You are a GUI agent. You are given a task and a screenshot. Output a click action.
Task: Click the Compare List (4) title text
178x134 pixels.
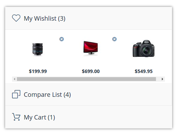click(x=47, y=95)
